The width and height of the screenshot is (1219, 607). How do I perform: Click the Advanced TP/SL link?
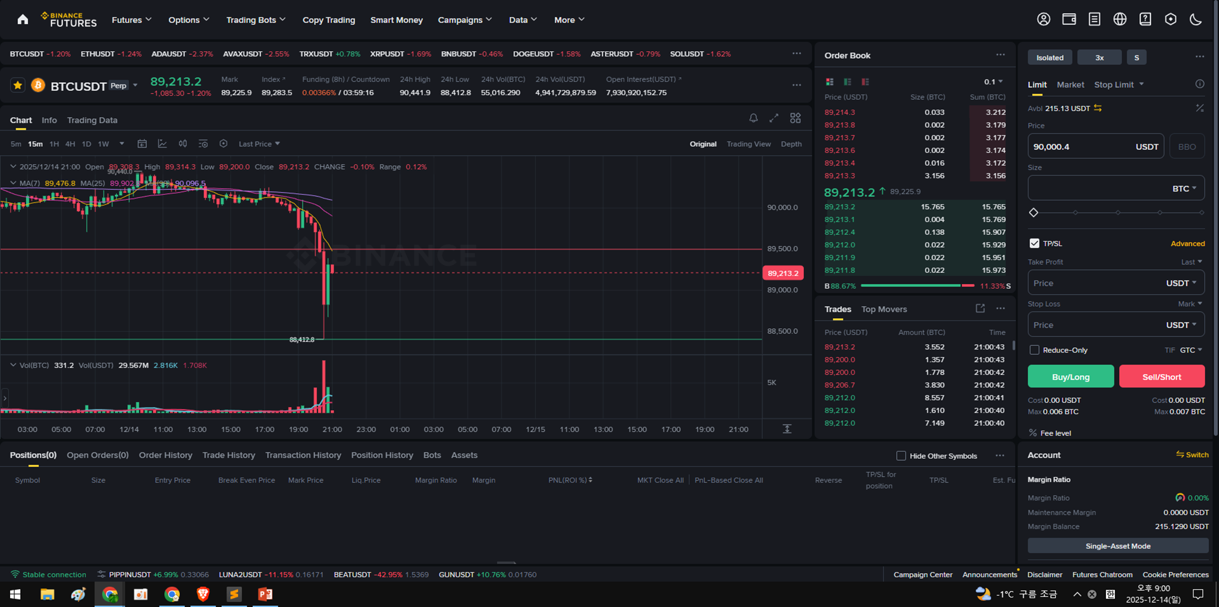[x=1187, y=244]
